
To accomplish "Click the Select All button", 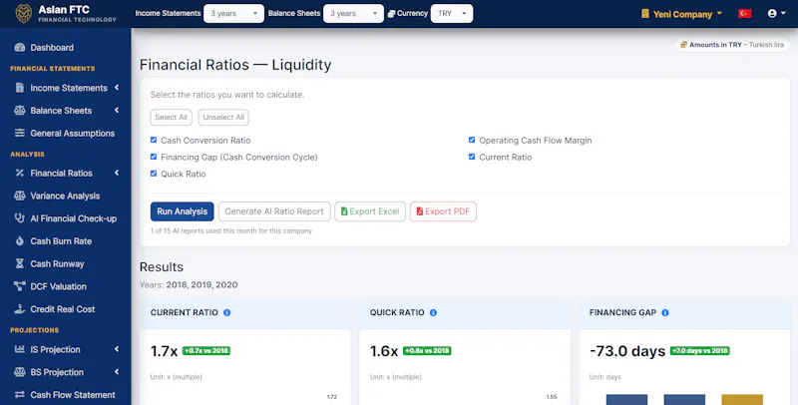I will [171, 117].
